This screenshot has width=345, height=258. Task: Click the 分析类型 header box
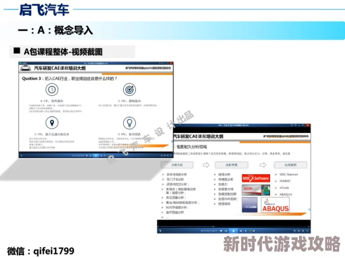pyautogui.click(x=232, y=165)
